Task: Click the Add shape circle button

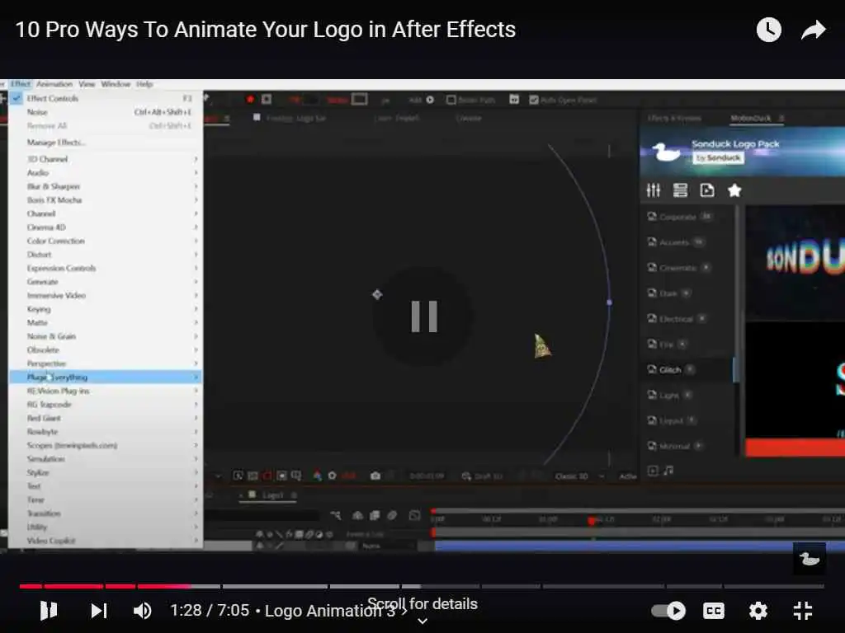Action: point(430,100)
